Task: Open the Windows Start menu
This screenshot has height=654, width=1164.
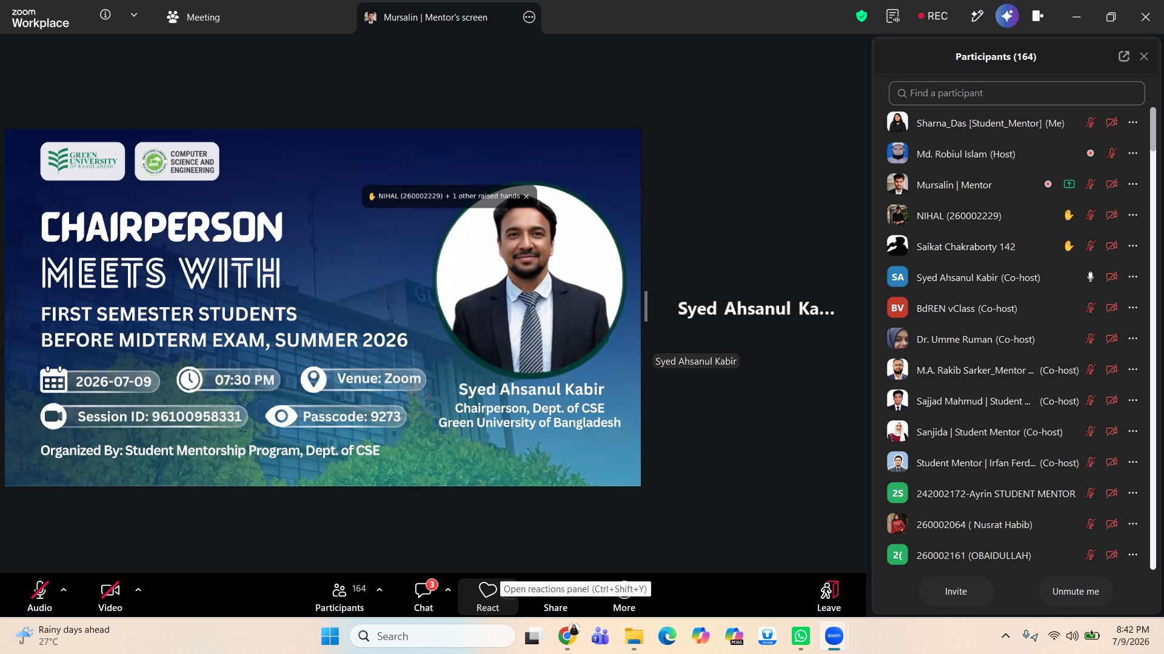Action: [x=330, y=636]
